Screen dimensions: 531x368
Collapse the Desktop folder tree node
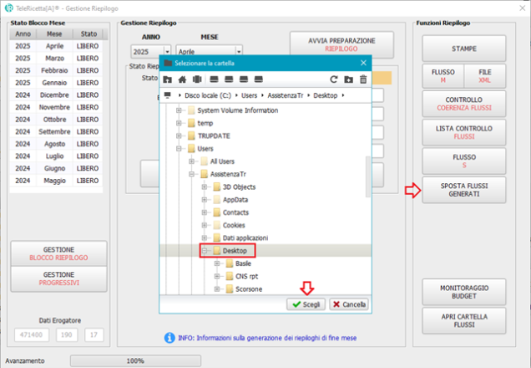point(205,250)
